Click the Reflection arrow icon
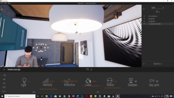The height and width of the screenshot is (98, 174). 67,81
